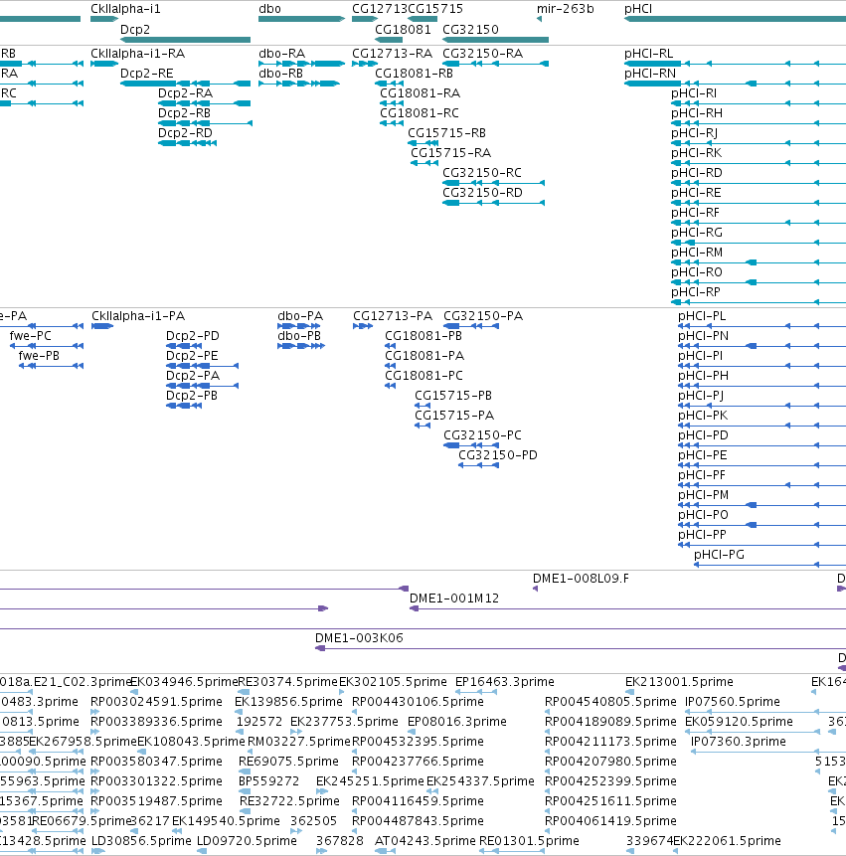This screenshot has height=856, width=846.
Task: Select protein label pHCl-PL
Action: pos(702,316)
